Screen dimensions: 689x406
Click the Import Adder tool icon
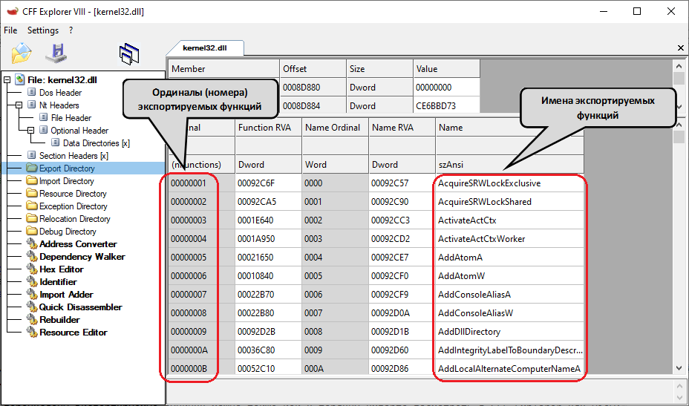point(32,294)
